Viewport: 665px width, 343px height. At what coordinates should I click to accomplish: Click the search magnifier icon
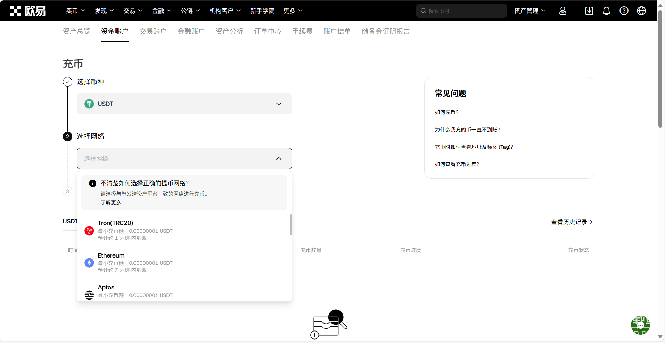tap(423, 11)
